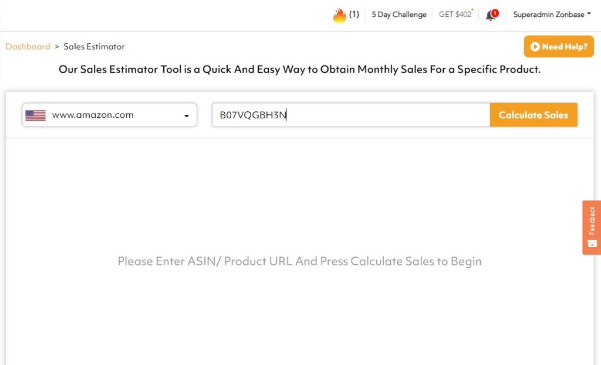Screen dimensions: 601x365
Task: Click the smiley icon on Feedback tab
Action: pos(592,243)
